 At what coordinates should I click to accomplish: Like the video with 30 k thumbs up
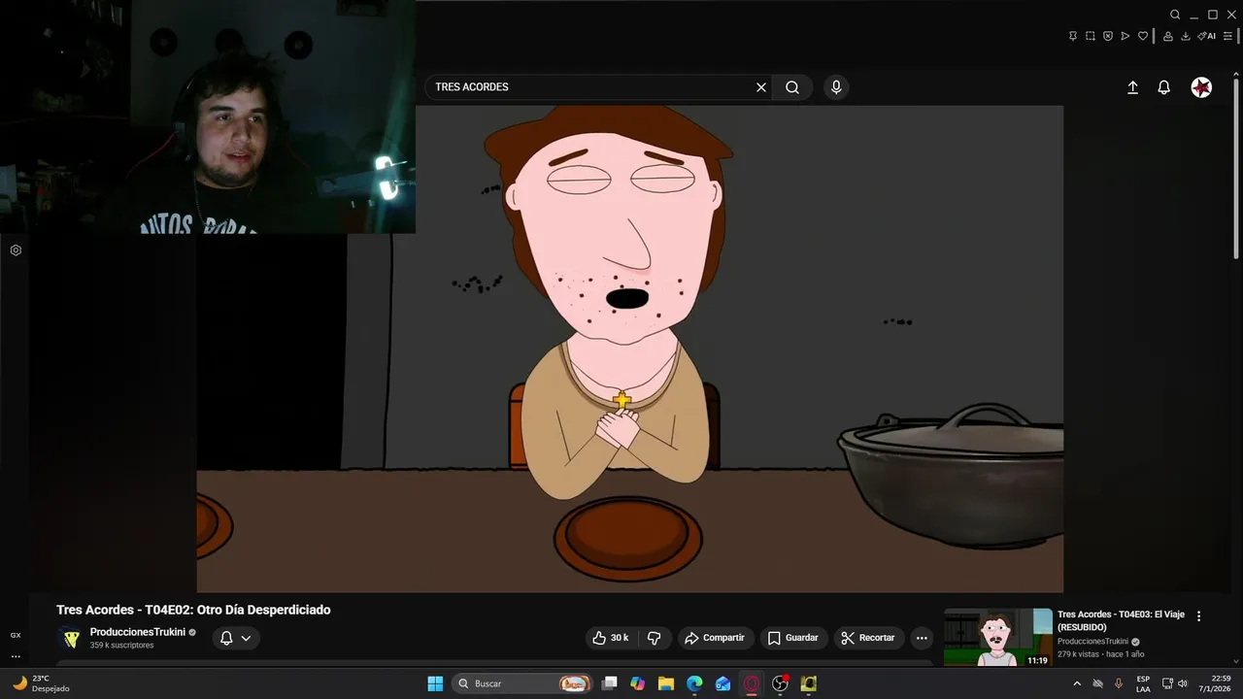pos(611,638)
